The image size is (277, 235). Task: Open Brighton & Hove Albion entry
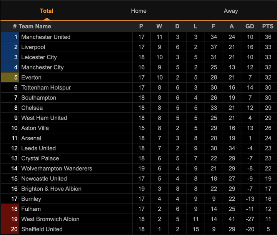pos(51,189)
